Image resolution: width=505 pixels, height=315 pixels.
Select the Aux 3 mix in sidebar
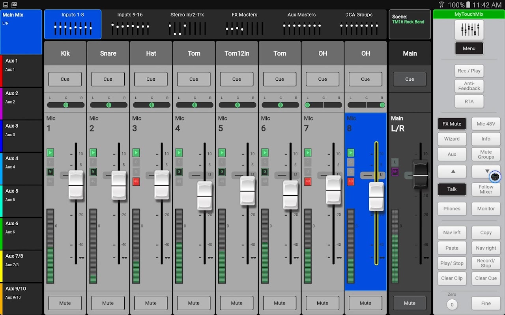(x=21, y=136)
